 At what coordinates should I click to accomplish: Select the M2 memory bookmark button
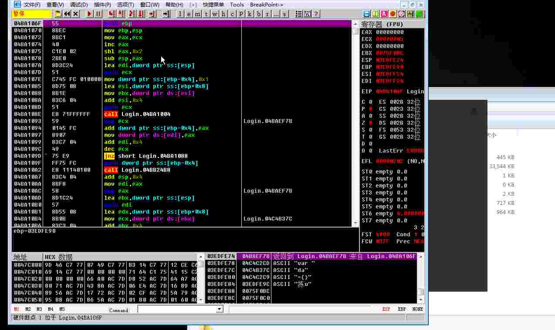28,309
